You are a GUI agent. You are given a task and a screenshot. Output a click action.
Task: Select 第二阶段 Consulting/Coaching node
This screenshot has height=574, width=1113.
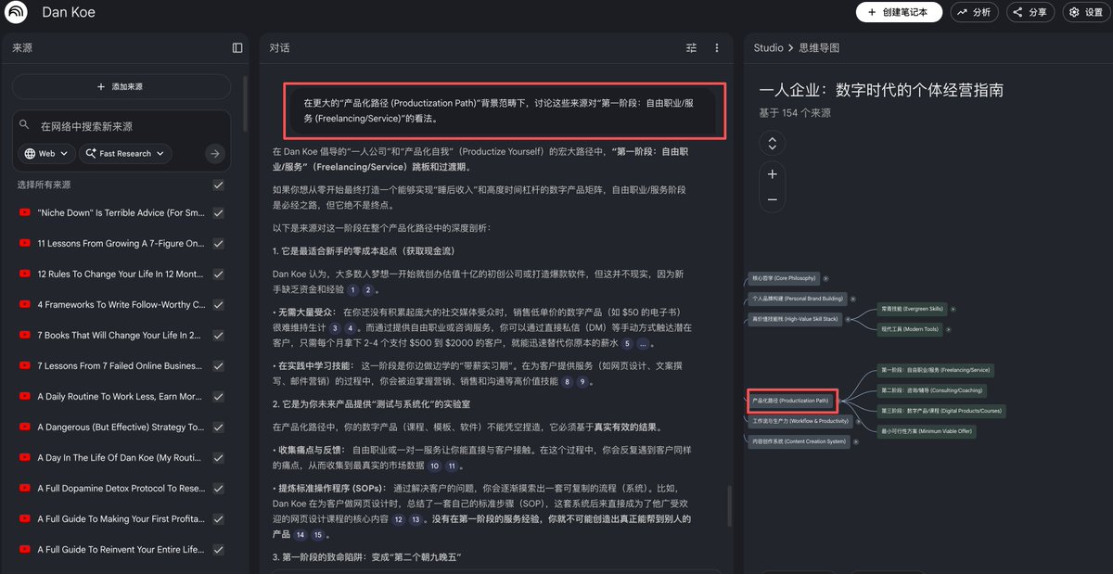pos(932,390)
